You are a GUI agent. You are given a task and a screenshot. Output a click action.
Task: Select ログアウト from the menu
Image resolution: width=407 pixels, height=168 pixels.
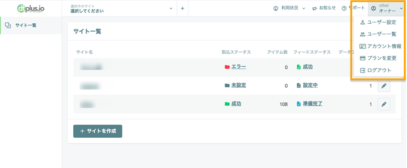click(x=376, y=70)
